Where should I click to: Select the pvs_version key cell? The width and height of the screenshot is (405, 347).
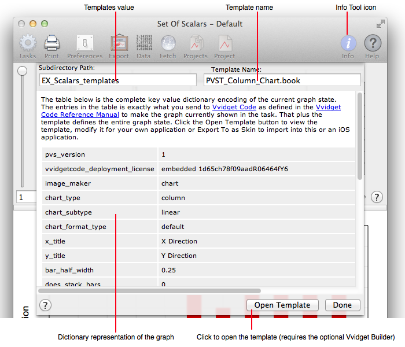[100, 154]
